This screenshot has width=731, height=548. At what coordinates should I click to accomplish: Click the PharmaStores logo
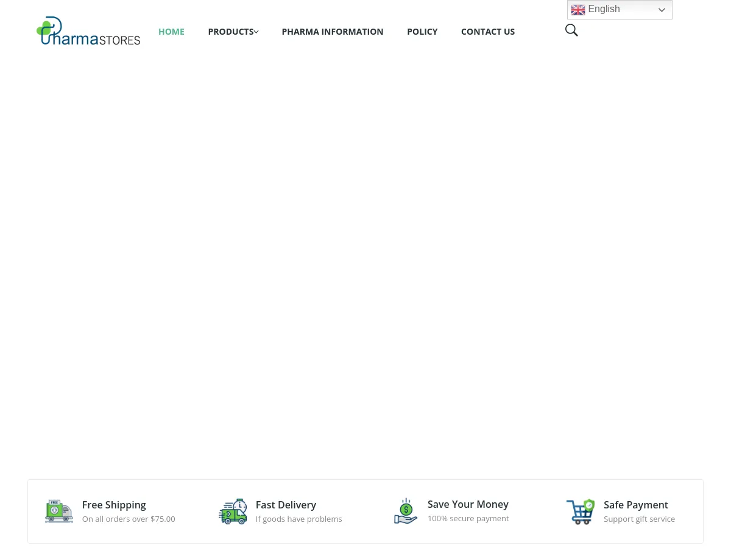click(88, 30)
